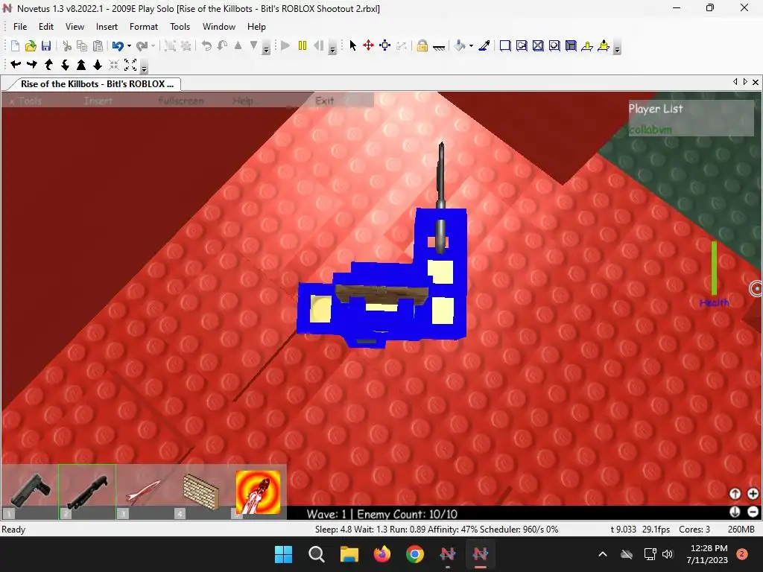Click the in-game Fullscreen button

coord(181,101)
